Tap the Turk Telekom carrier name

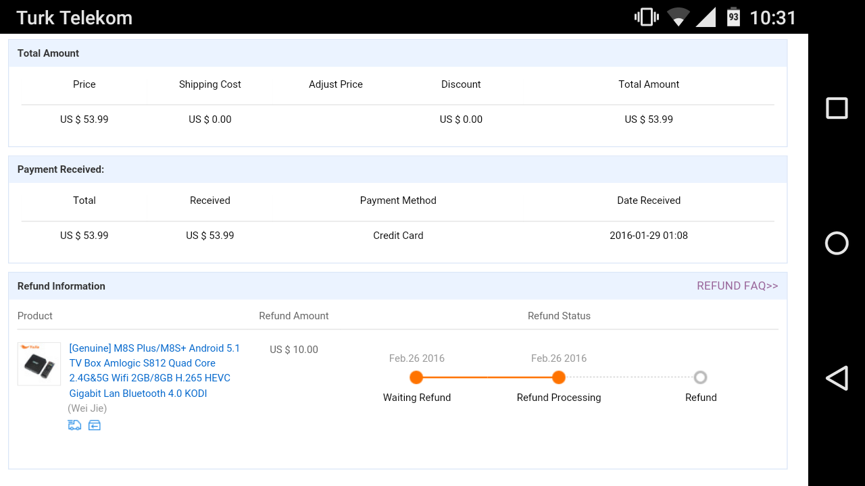(x=74, y=18)
